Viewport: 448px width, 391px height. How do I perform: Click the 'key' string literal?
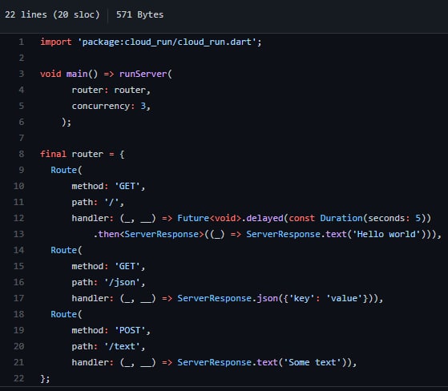301,298
